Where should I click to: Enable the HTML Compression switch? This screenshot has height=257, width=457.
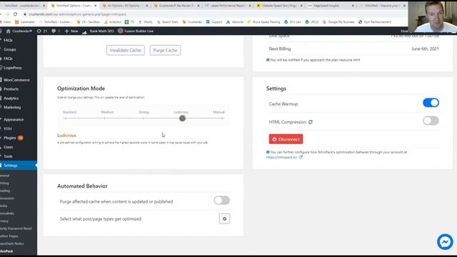pos(431,121)
